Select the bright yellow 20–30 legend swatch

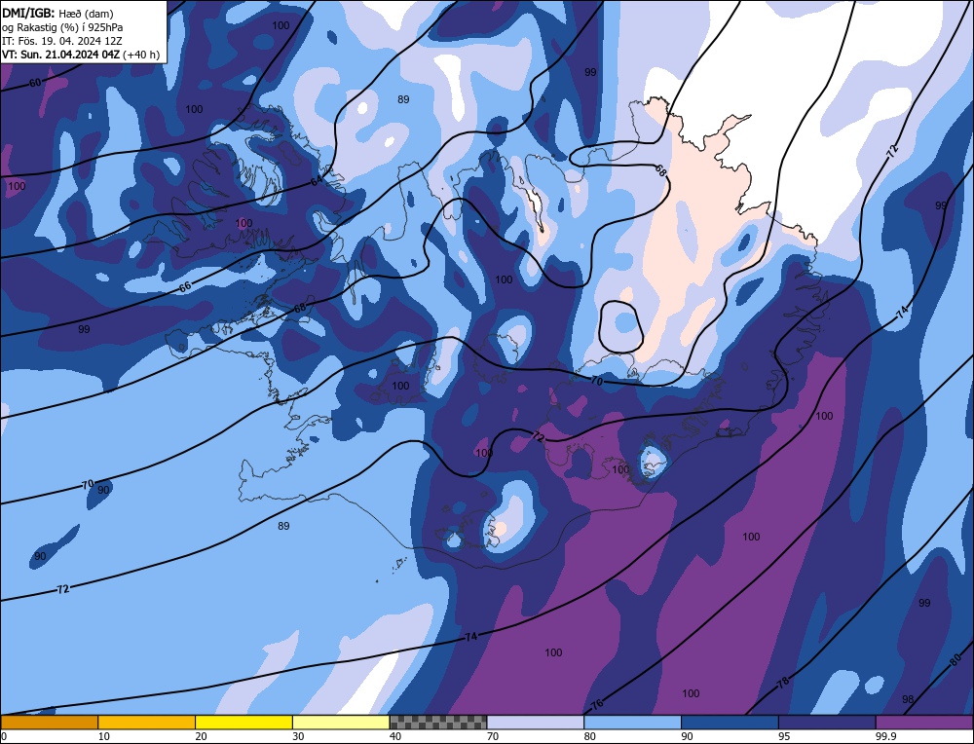[243, 722]
